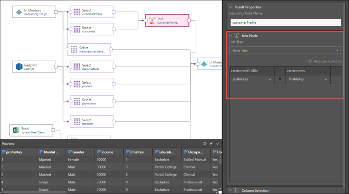Collapse the Preview panel with chevron
The height and width of the screenshot is (194, 349).
pyautogui.click(x=217, y=143)
